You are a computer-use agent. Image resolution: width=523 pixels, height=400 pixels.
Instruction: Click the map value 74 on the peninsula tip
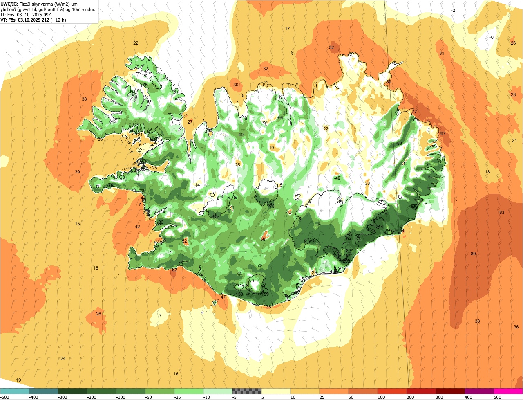tap(110, 185)
